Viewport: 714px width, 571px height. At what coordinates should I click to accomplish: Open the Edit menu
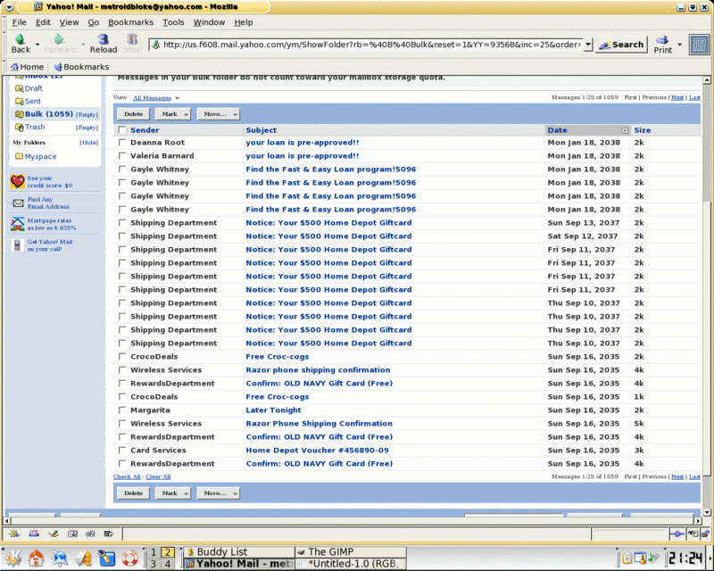[x=43, y=22]
